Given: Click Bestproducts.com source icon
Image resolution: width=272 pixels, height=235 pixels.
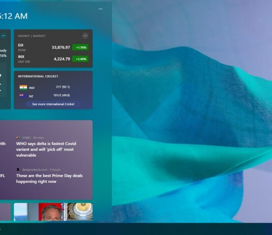Looking at the screenshot, I should click(18, 169).
